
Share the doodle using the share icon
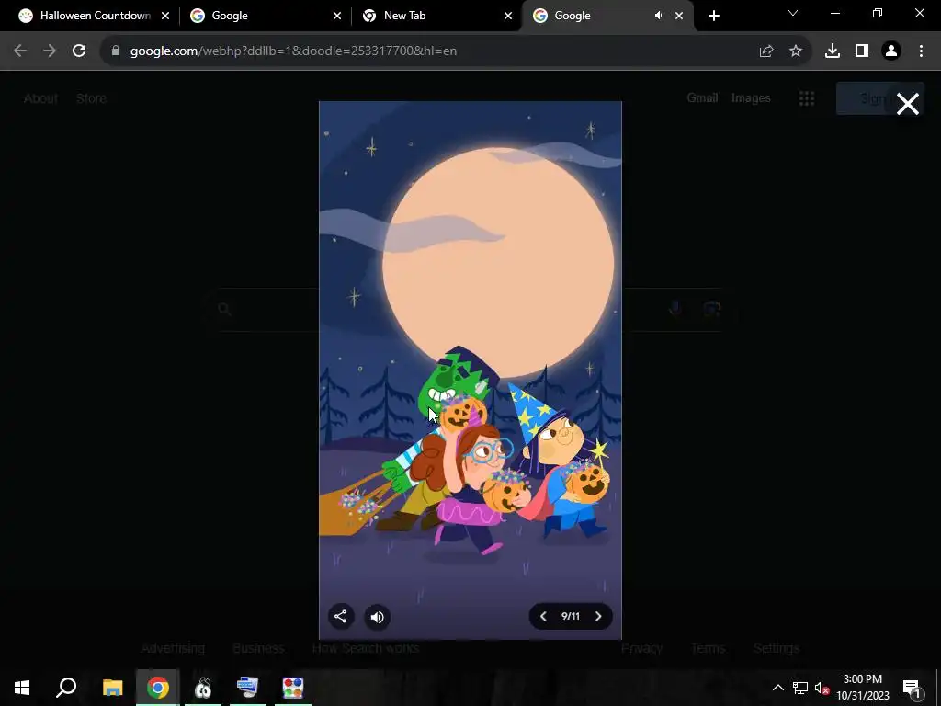click(x=341, y=617)
